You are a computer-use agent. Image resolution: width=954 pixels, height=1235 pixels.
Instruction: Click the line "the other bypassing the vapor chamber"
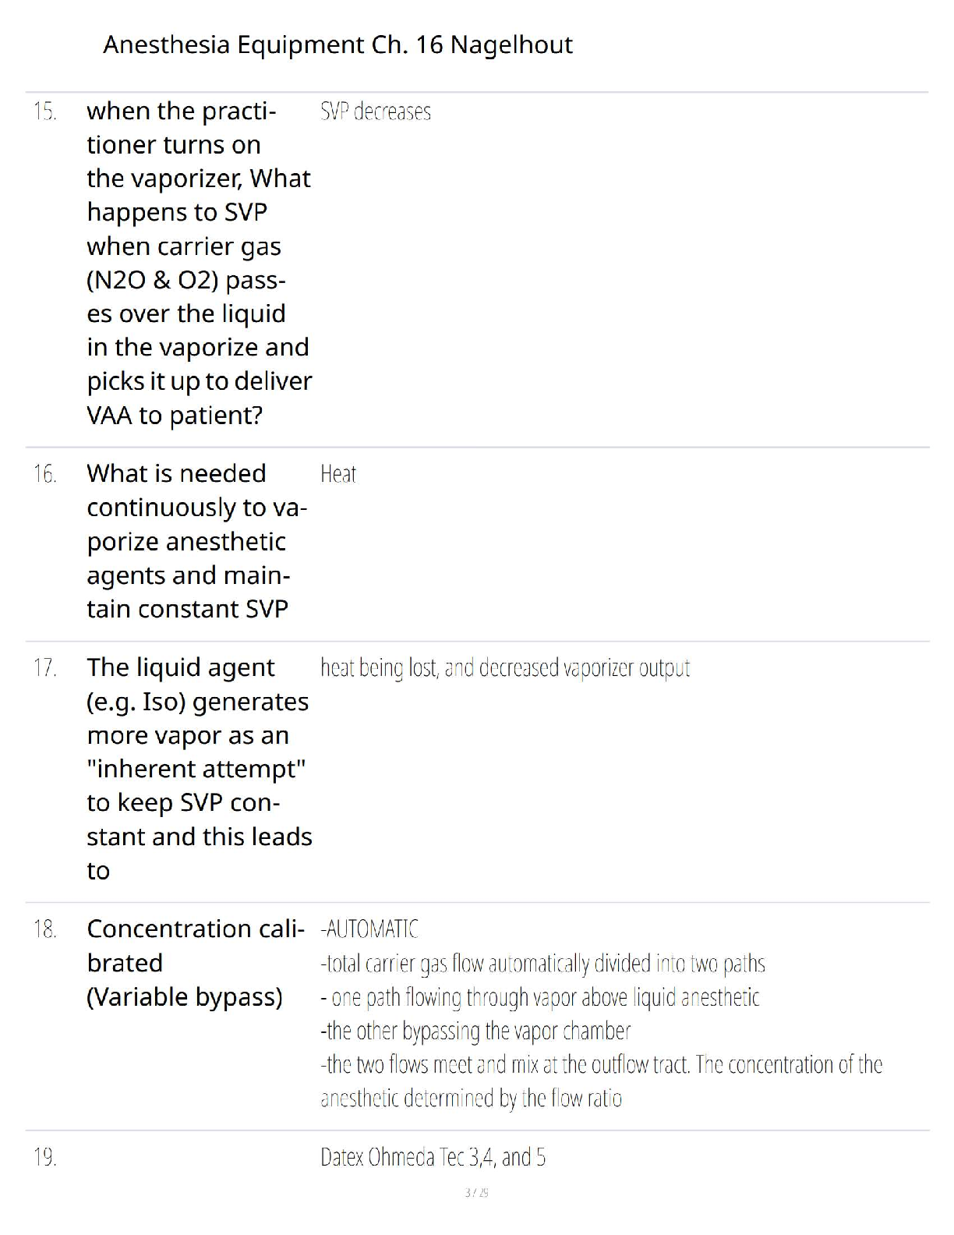coord(475,1031)
